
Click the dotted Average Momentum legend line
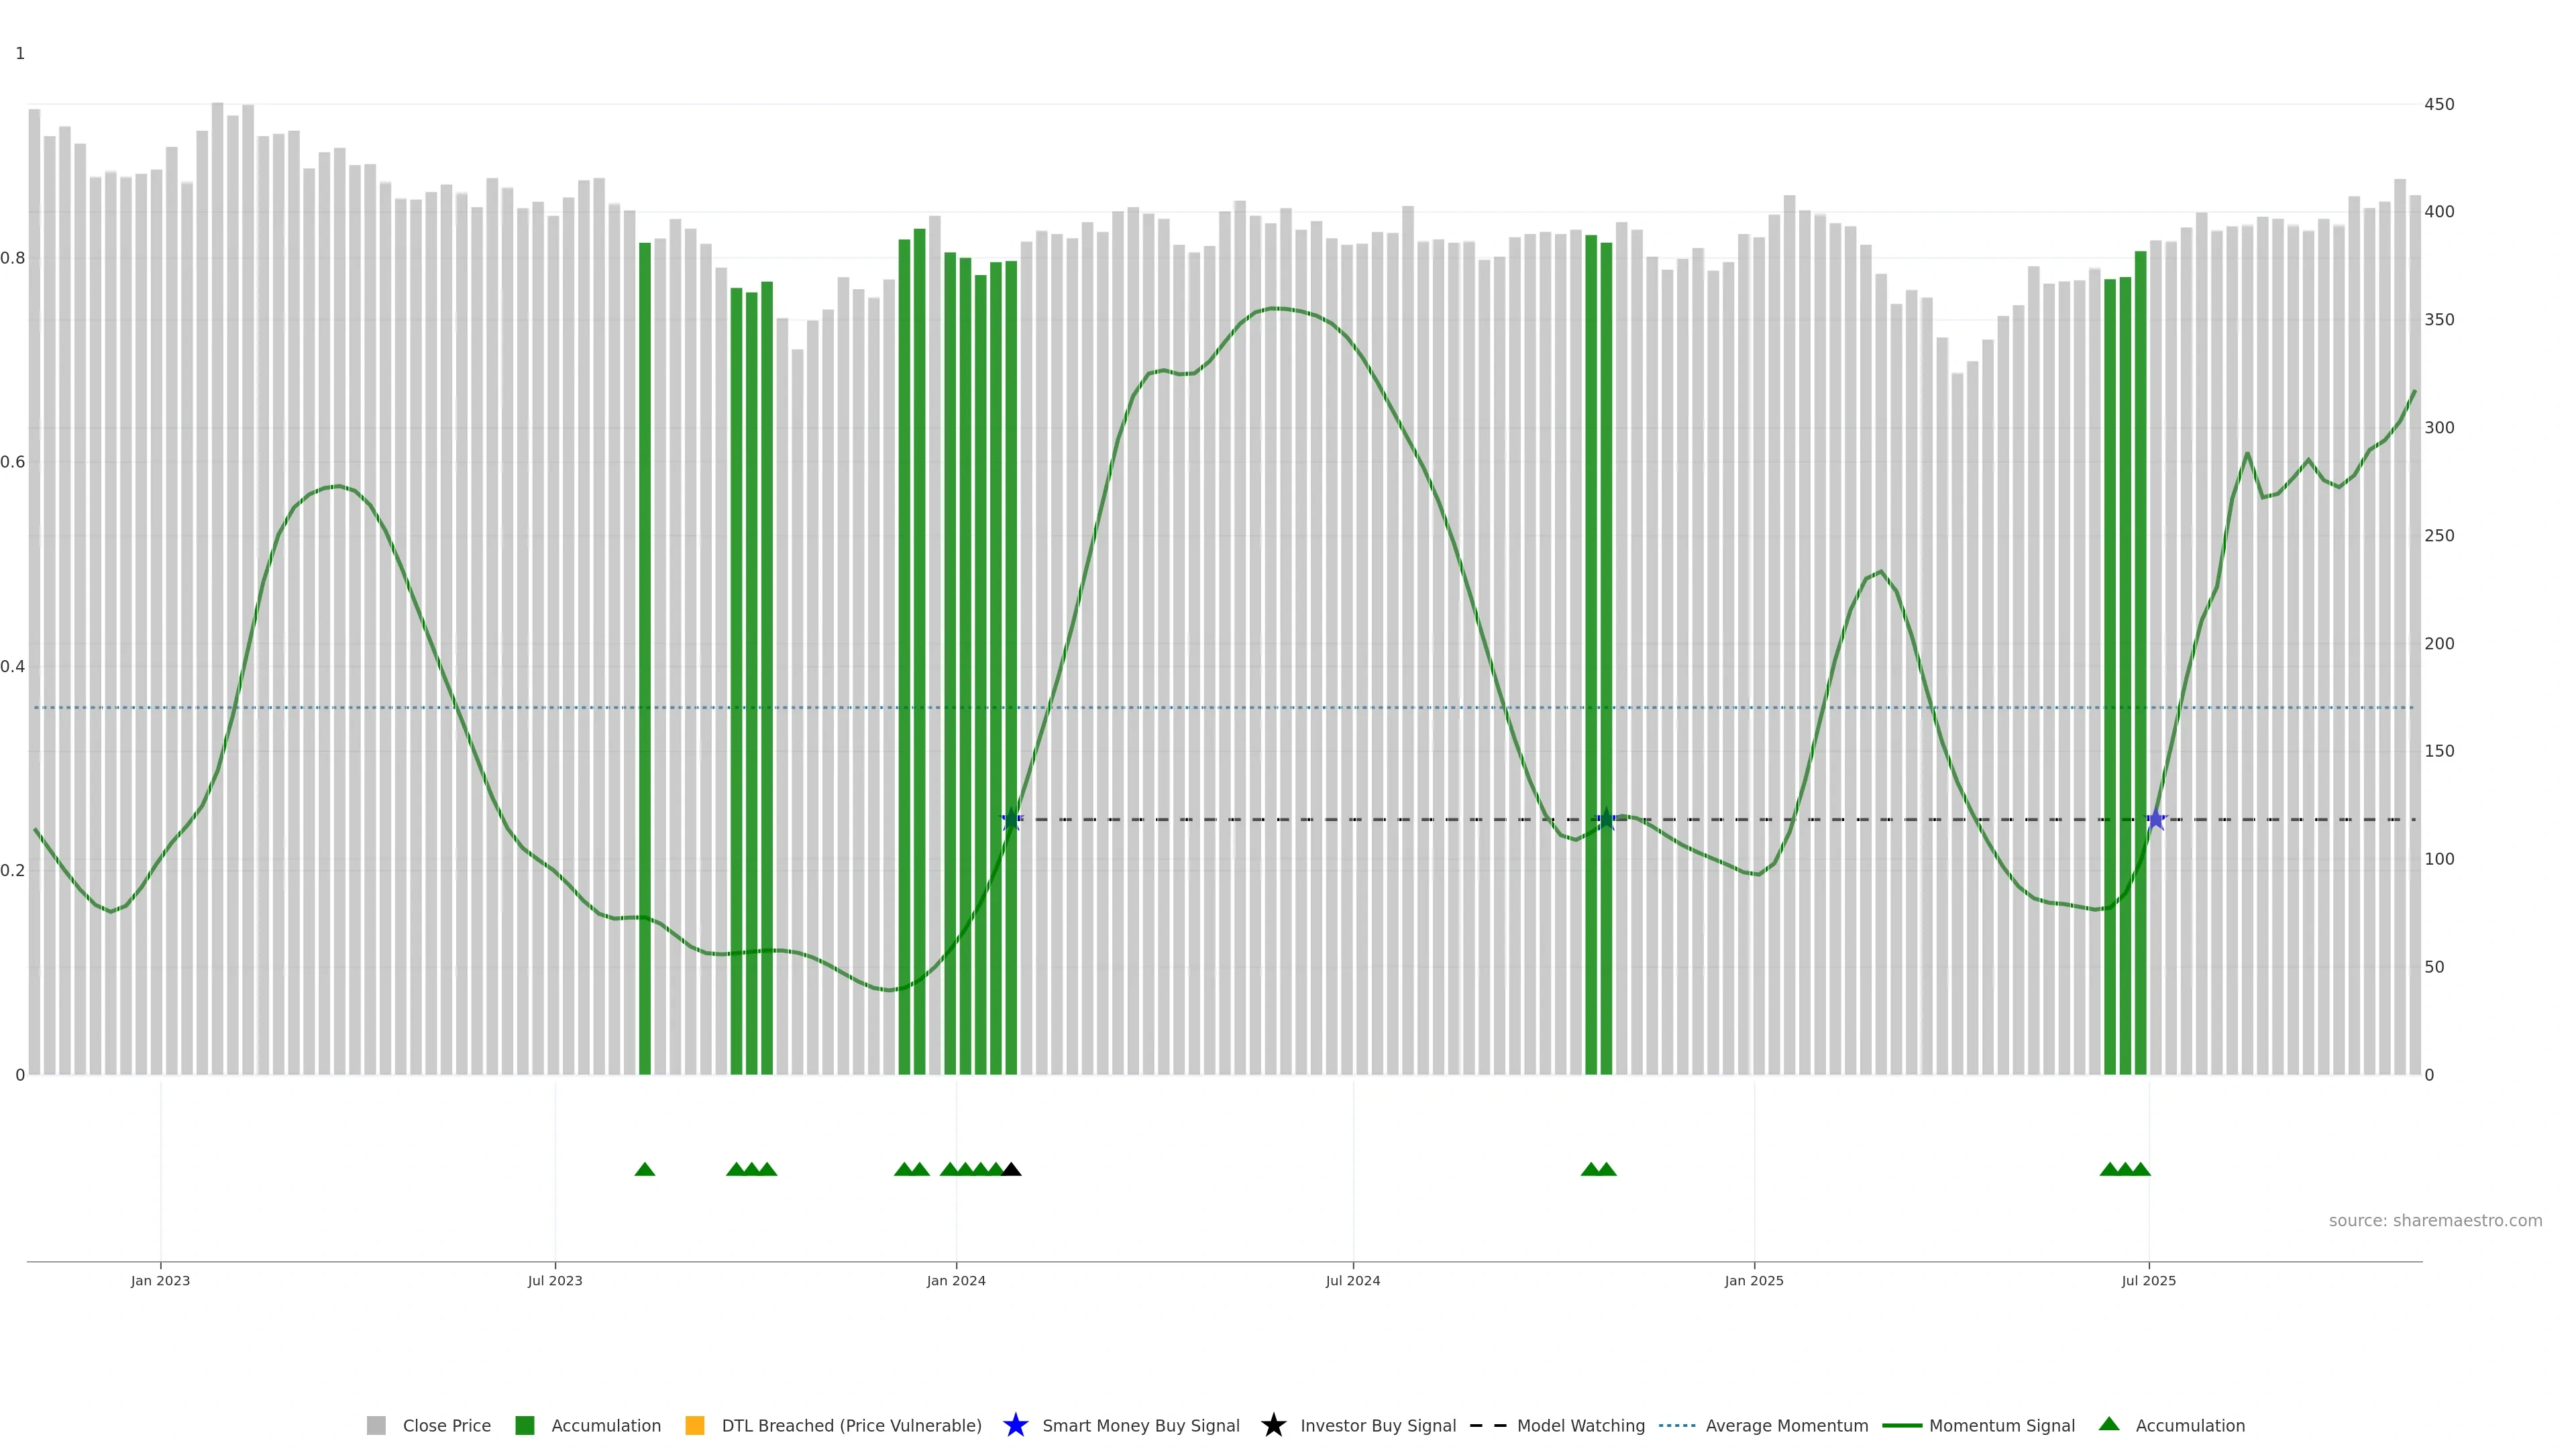tap(1677, 1426)
